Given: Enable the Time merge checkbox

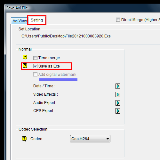Looking at the screenshot, I should tap(35, 58).
